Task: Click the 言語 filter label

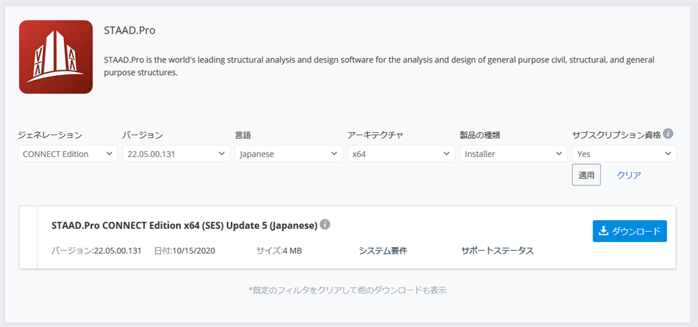Action: 243,135
